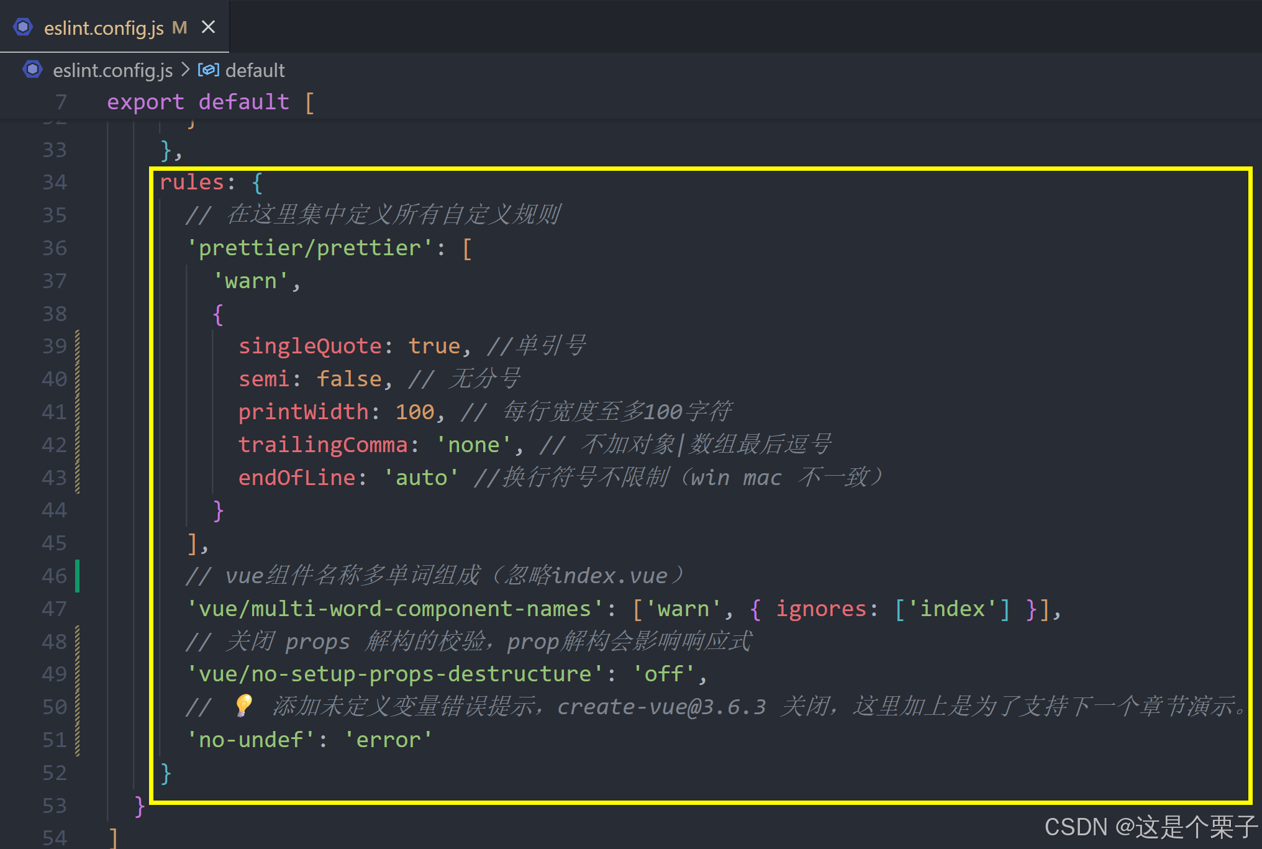Screen dimensions: 1262x849
Task: Click the trailingComma 'none' value
Action: (x=473, y=445)
